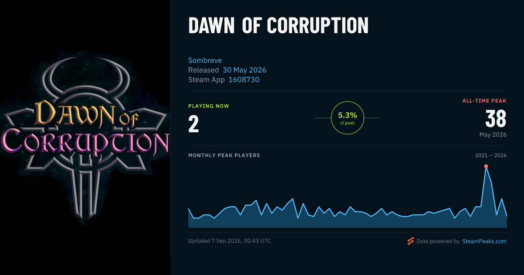
Task: Click the red all-time peak marker dot
Action: coord(486,166)
